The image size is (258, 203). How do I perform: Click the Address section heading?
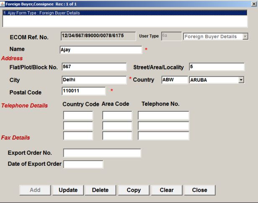coord(12,58)
